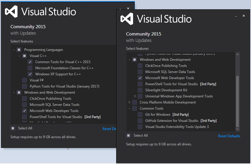Uncheck Microsoft Web Developer Tools in left window
The width and height of the screenshot is (251, 164).
pos(24,111)
